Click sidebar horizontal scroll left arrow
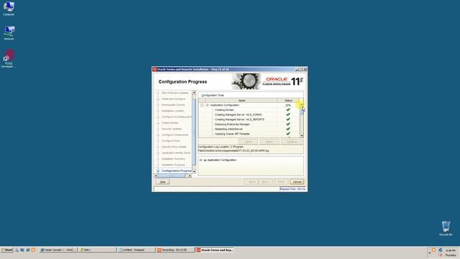This screenshot has width=460, height=259. coord(156,176)
